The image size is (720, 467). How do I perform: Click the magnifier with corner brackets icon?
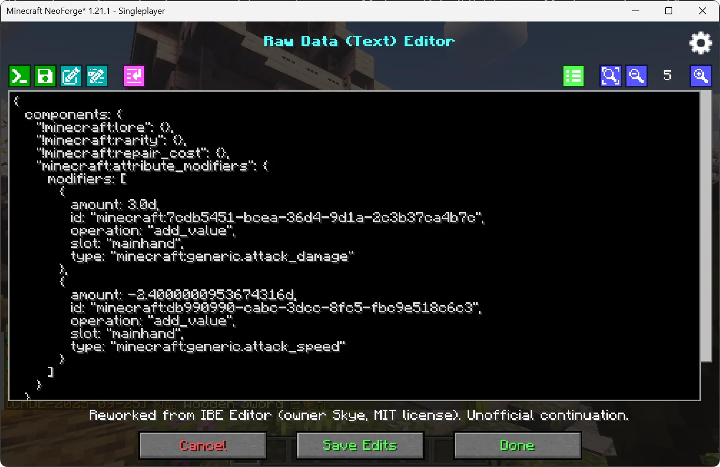[610, 76]
